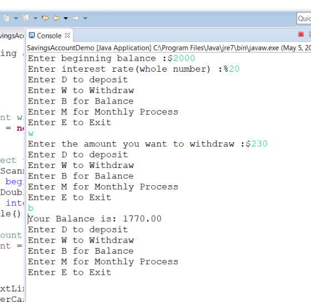Switch to the Console tab

(49, 36)
